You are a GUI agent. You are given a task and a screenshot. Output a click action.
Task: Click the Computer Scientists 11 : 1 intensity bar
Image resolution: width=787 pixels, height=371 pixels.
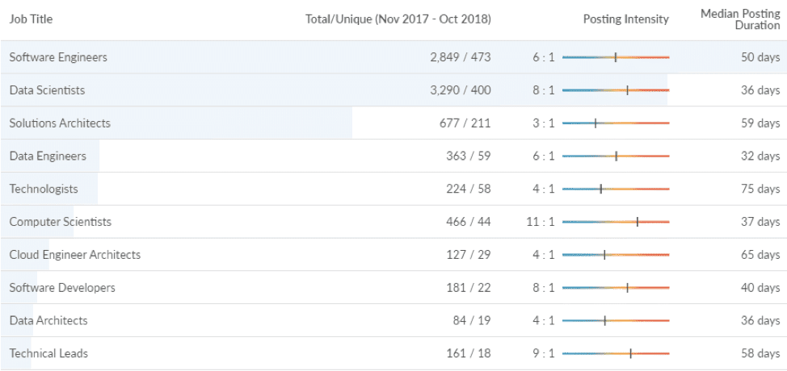pyautogui.click(x=616, y=222)
